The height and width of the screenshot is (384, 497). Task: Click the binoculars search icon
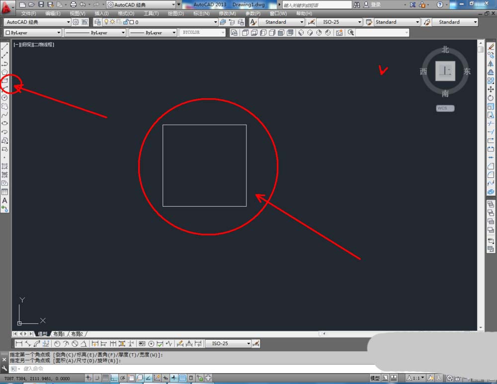point(357,4)
